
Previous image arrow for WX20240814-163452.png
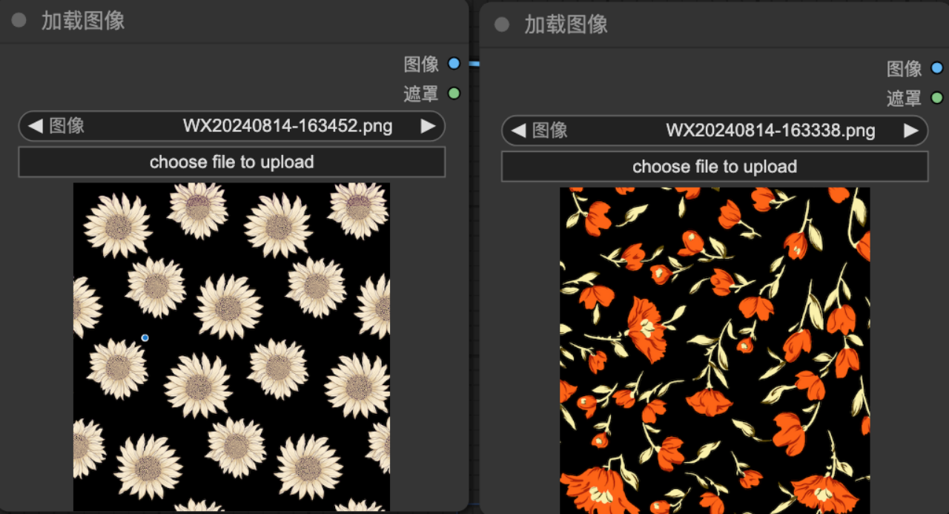[x=35, y=126]
